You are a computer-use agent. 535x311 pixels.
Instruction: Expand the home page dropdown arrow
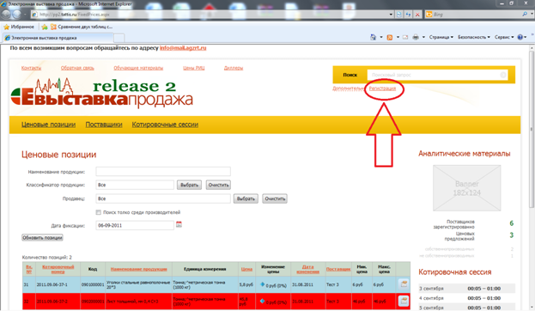(381, 37)
